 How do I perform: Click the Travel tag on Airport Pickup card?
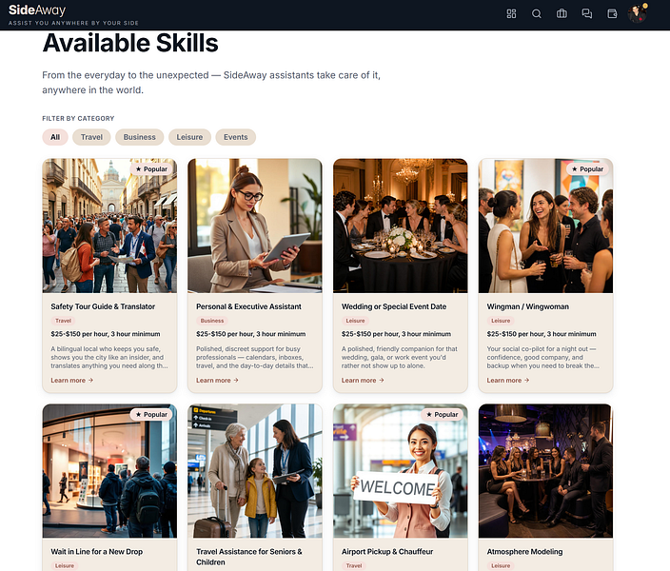click(354, 565)
